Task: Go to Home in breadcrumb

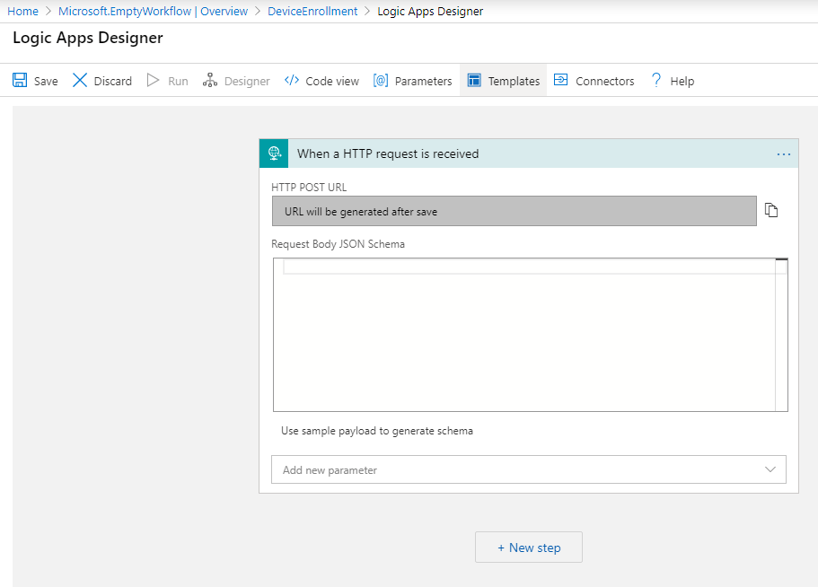Action: (22, 11)
